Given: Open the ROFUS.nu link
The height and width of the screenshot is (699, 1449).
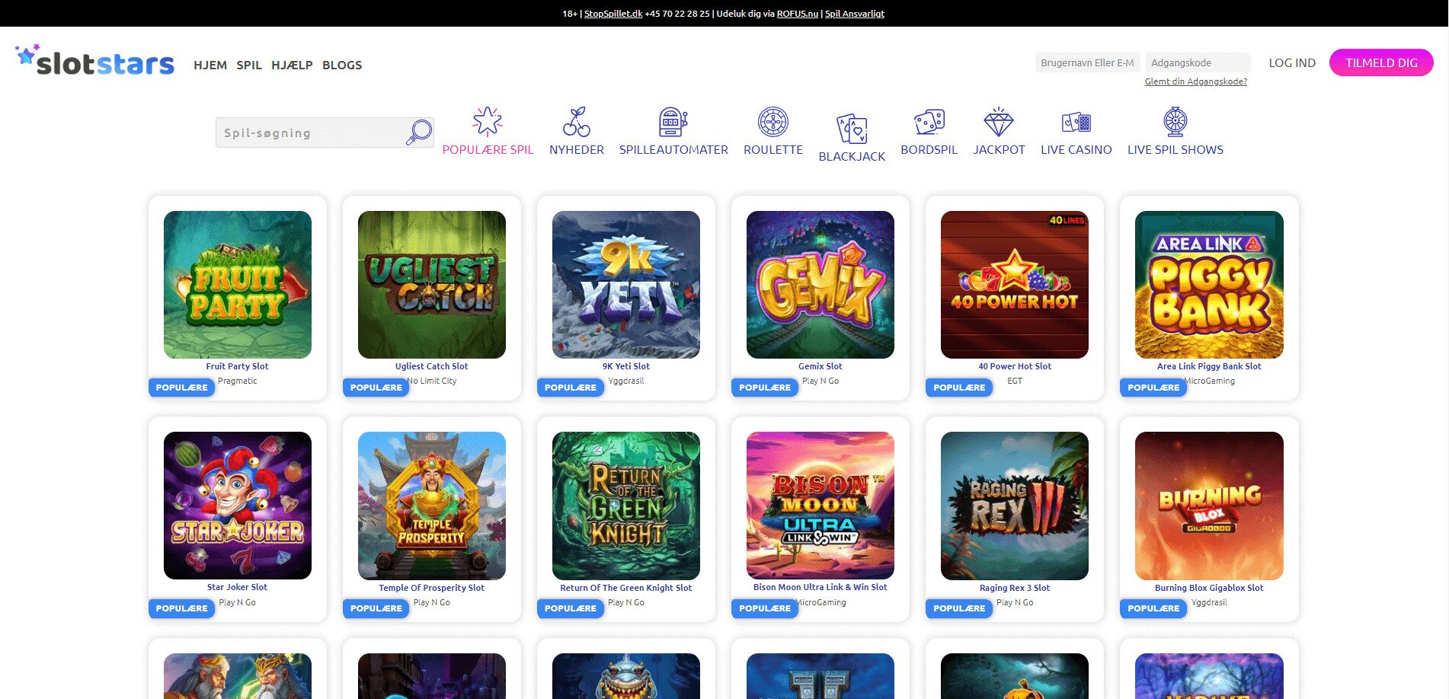Looking at the screenshot, I should point(798,14).
